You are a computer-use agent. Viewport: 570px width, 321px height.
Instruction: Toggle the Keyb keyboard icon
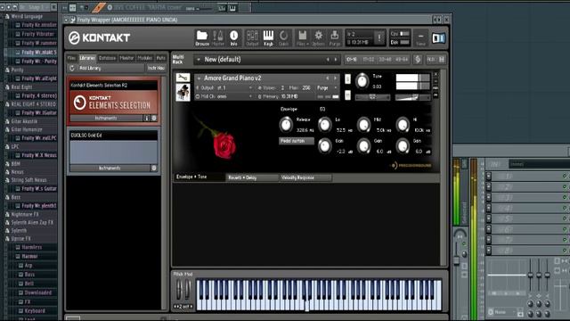click(x=268, y=37)
